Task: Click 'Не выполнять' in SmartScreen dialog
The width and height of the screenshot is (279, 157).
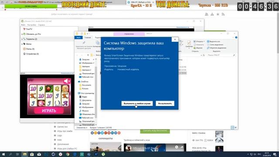Action: (x=165, y=103)
